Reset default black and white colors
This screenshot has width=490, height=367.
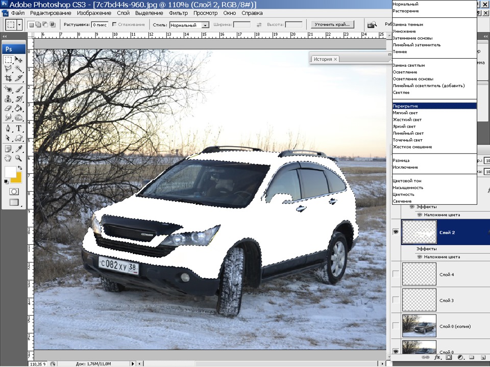6,181
